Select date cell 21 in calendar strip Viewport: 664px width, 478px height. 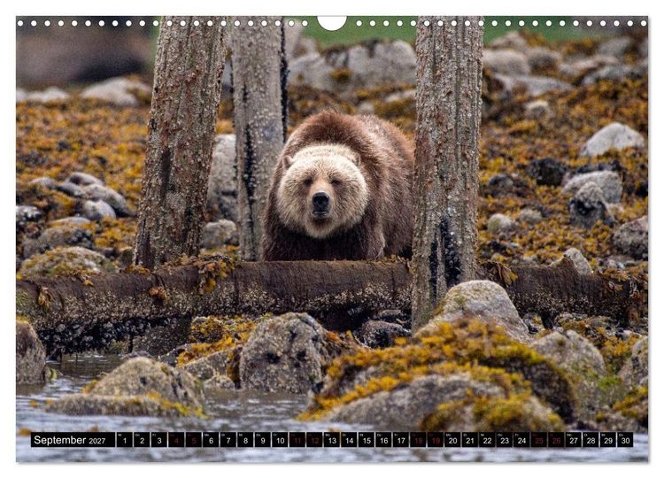click(x=470, y=440)
